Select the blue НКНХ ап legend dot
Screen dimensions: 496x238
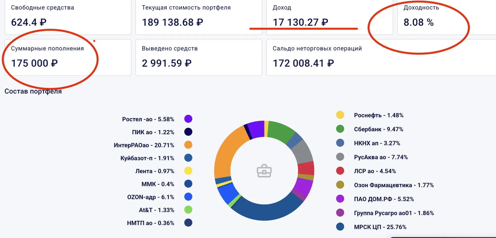(340, 143)
